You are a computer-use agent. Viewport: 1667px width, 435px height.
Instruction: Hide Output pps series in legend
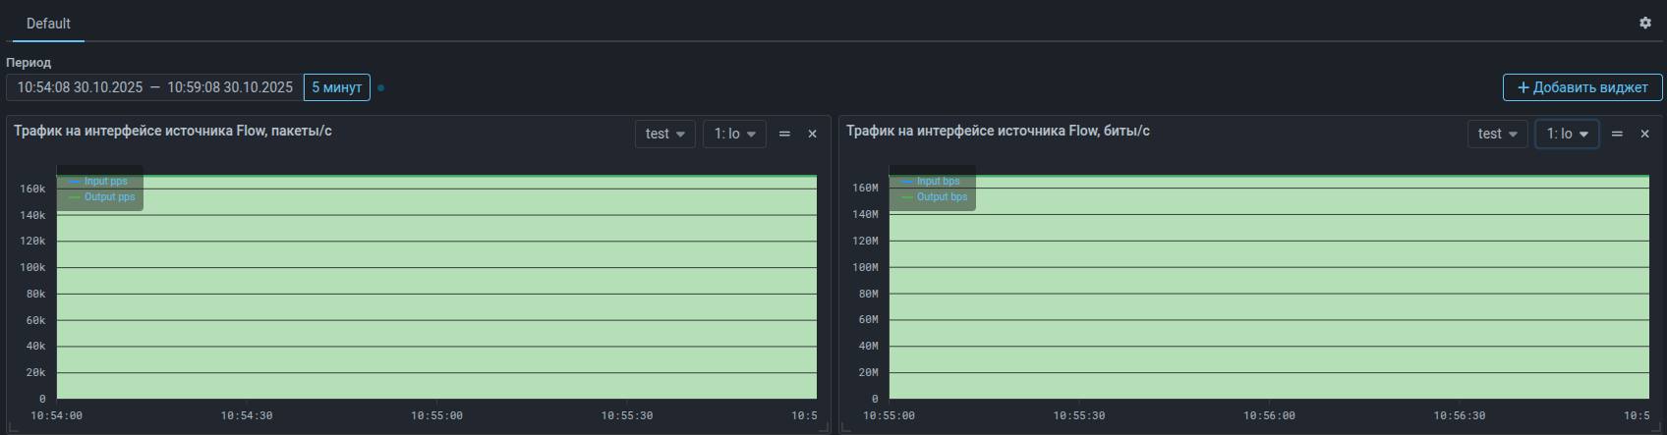(x=108, y=197)
